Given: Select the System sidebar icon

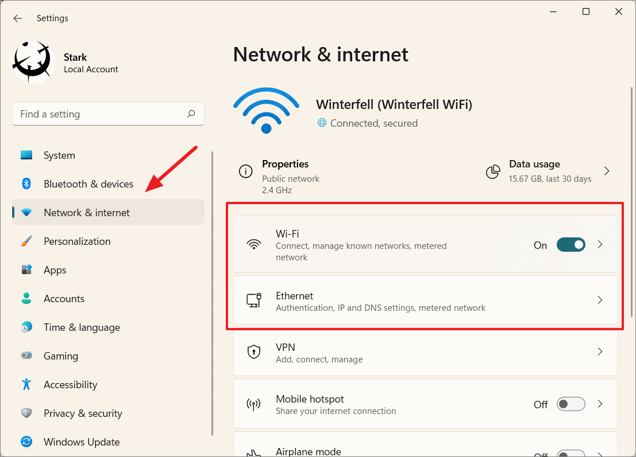Looking at the screenshot, I should [x=26, y=155].
